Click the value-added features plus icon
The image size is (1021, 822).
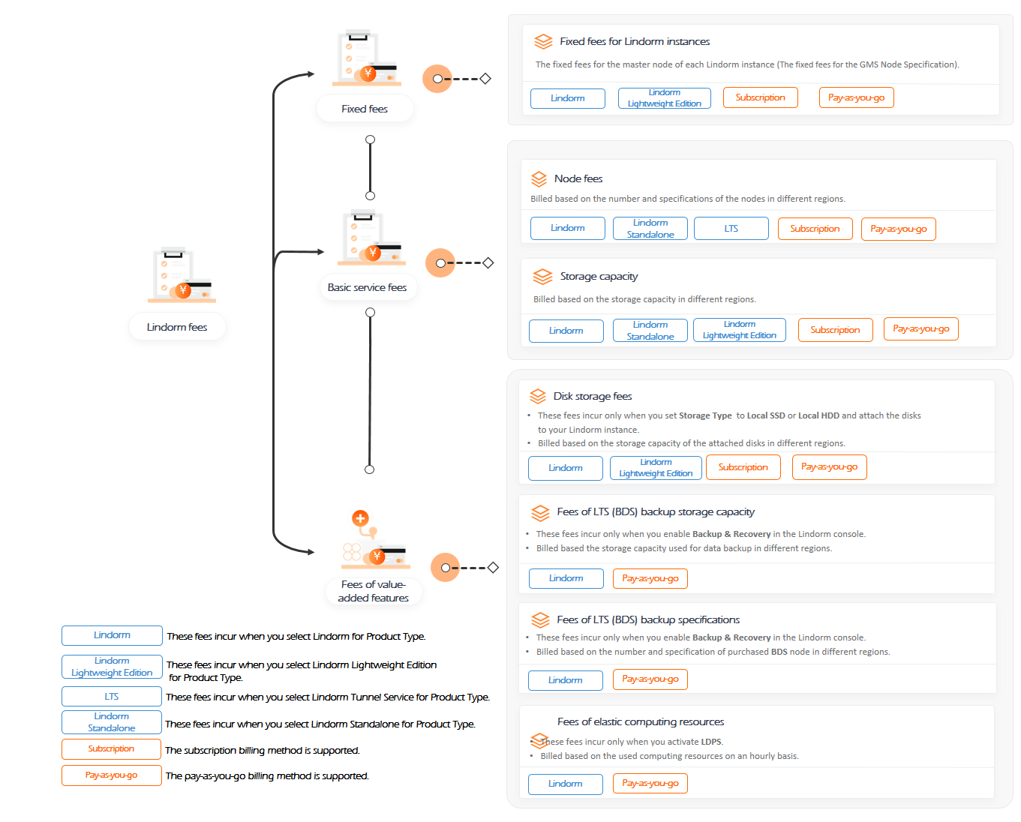click(360, 518)
